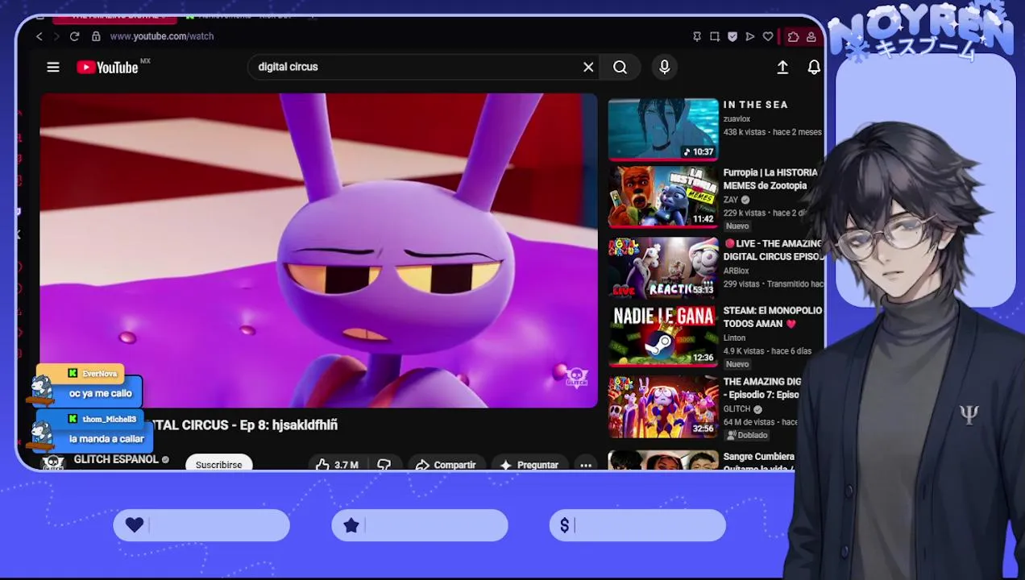Screen dimensions: 1025x580
Task: Bookmark the page with the heart icon
Action: pyautogui.click(x=768, y=36)
